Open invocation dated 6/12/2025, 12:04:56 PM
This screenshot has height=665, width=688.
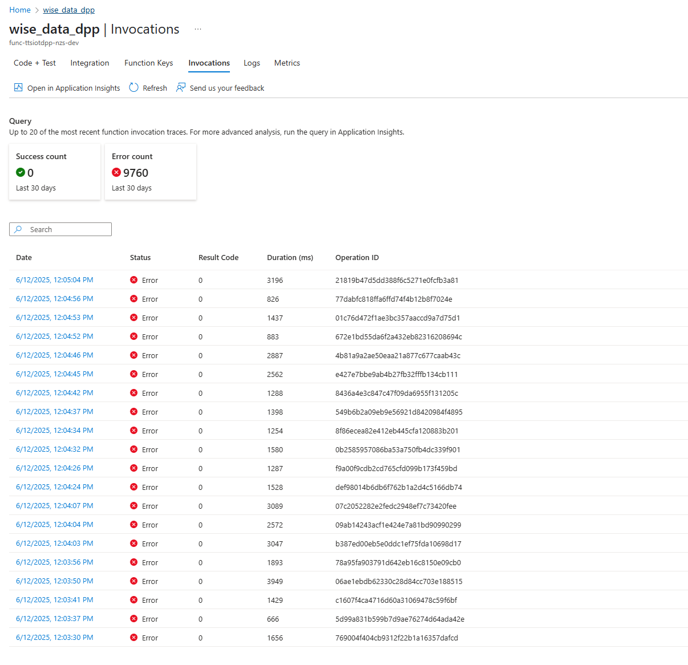[x=55, y=299]
